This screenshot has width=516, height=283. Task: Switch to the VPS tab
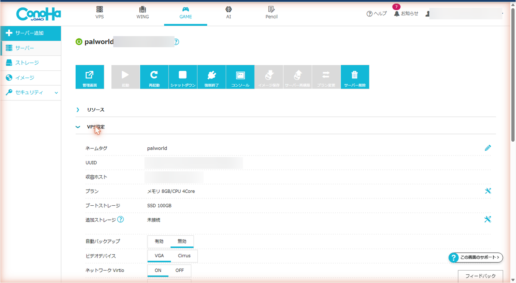[100, 13]
